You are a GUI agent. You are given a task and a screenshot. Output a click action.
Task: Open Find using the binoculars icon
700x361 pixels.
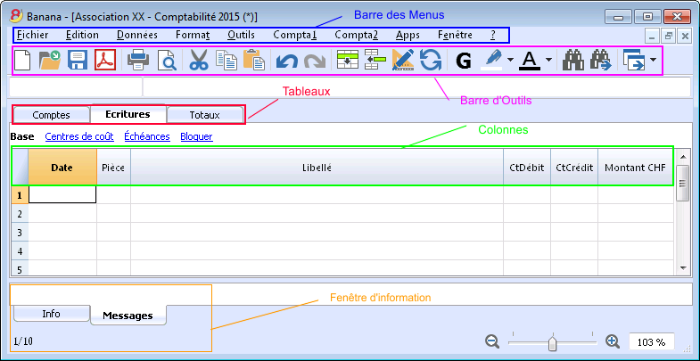[573, 60]
